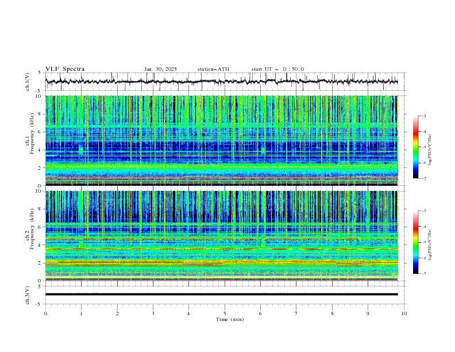Click the "4" kHz tick on ch.2 frequency axis
The image size is (455, 352).
[41, 245]
